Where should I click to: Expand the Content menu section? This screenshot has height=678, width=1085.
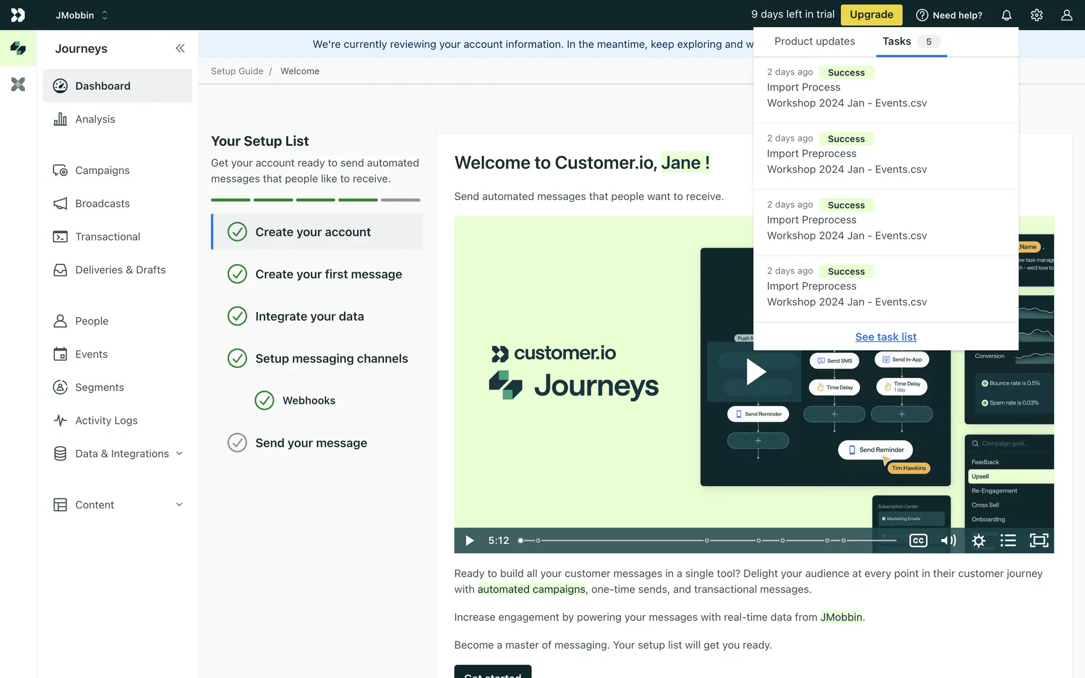point(179,505)
